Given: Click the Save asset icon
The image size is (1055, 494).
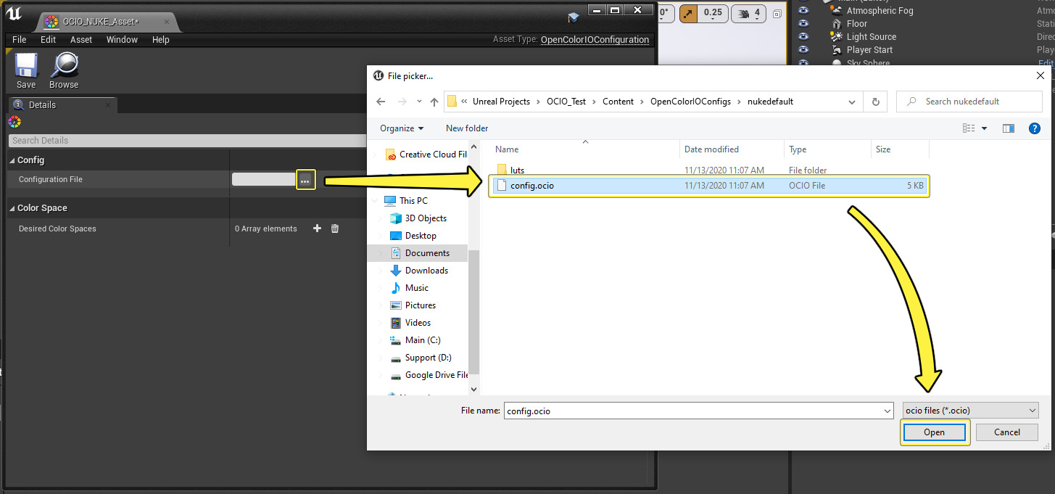Looking at the screenshot, I should tap(26, 67).
